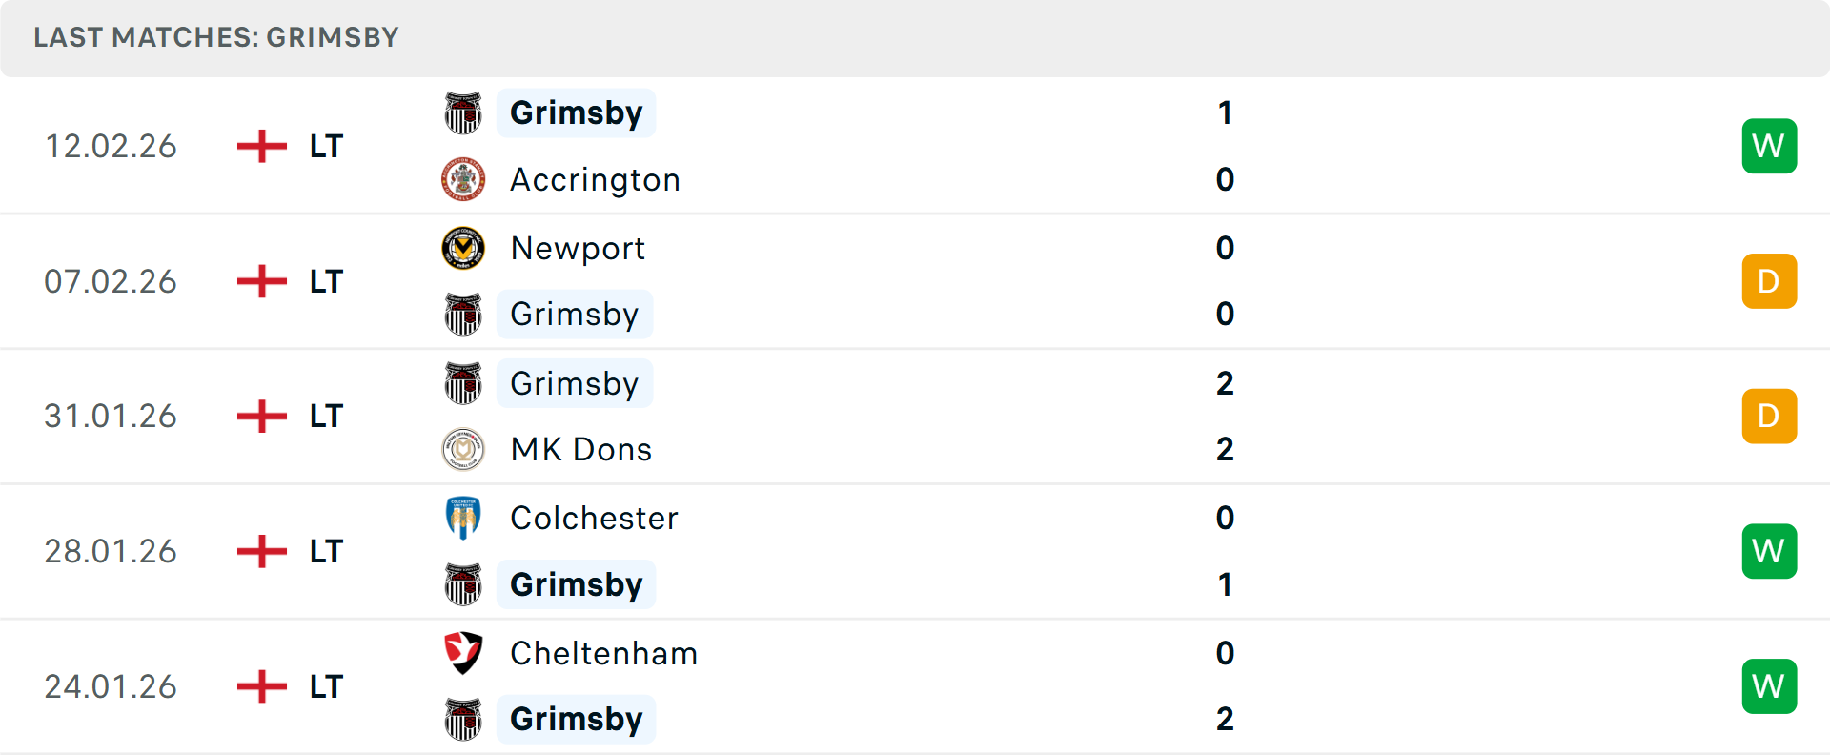Click Grimsby team name in the Cheltenham match

[576, 720]
